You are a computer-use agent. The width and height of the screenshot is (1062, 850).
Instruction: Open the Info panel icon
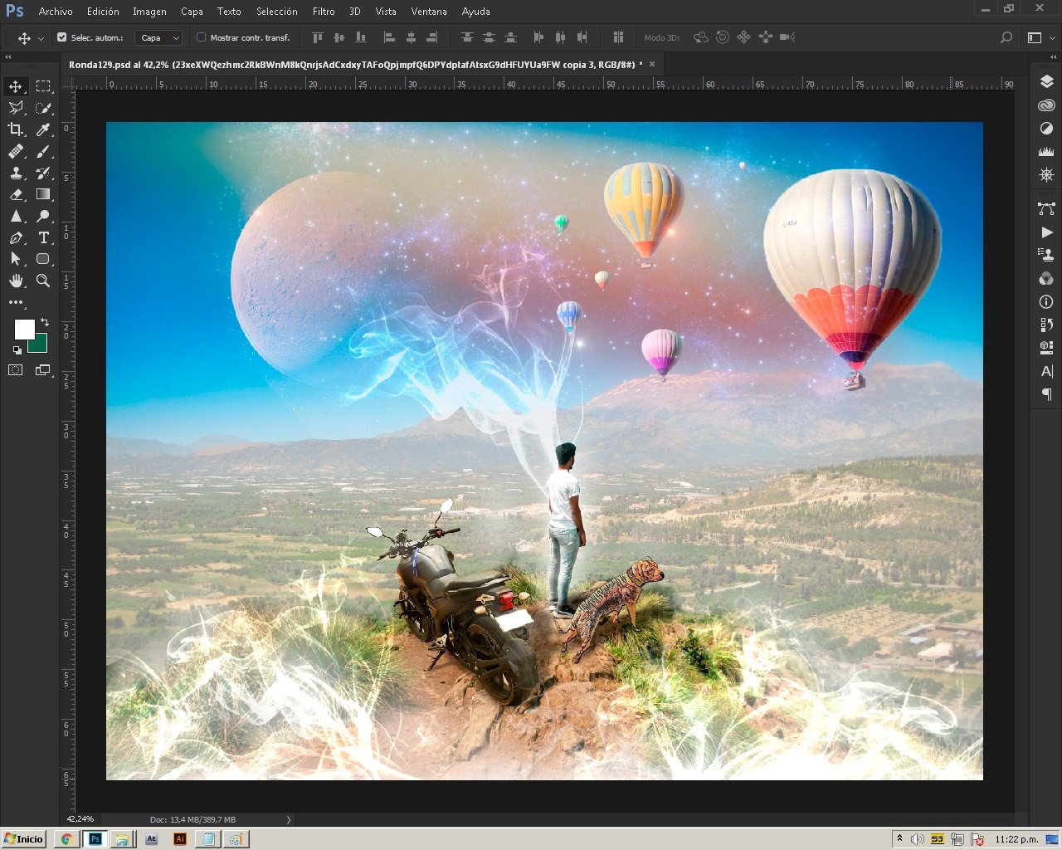1046,301
